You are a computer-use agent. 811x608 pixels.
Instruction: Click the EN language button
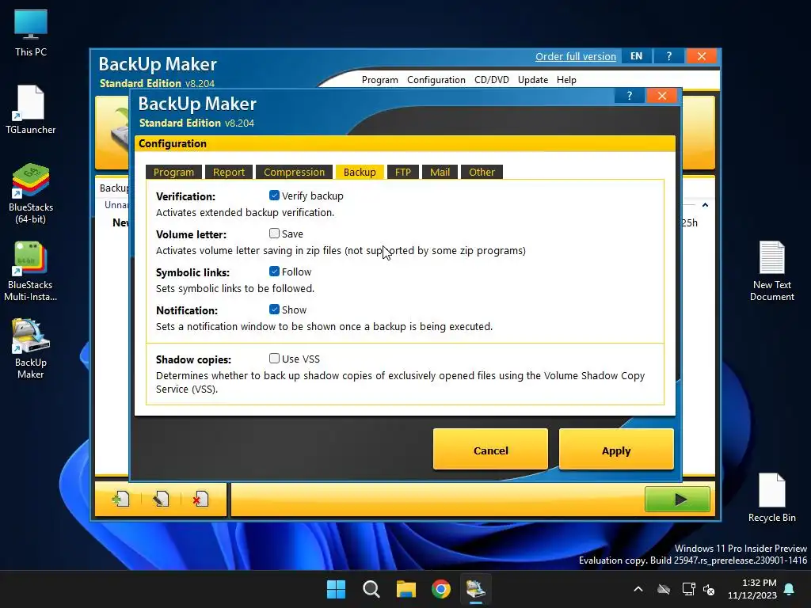(x=636, y=56)
